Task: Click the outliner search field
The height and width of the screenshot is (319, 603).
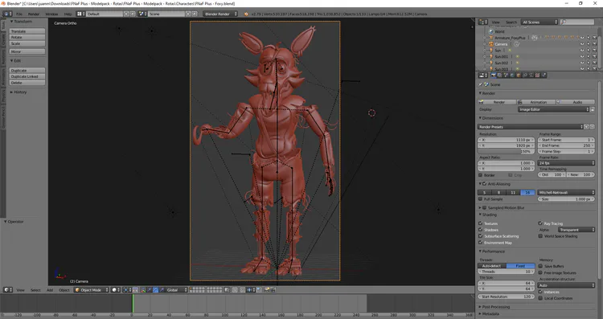Action: (x=577, y=22)
